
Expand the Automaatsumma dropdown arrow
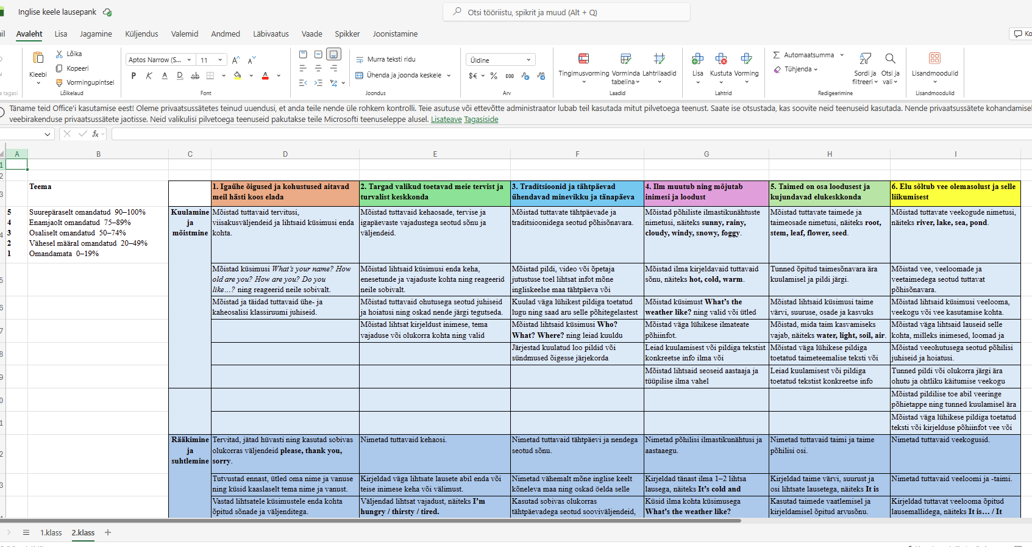[842, 55]
